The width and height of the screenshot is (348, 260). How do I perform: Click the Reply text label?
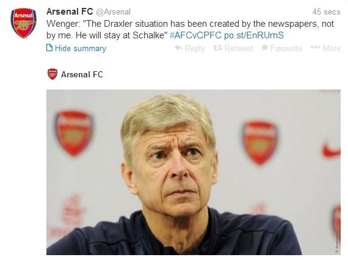195,49
